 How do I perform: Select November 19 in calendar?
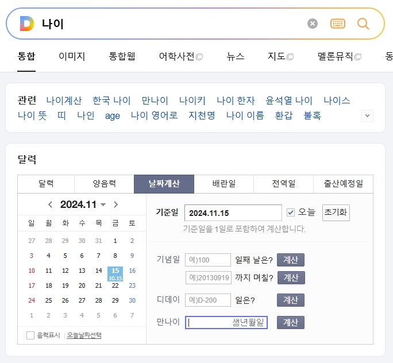(65, 285)
